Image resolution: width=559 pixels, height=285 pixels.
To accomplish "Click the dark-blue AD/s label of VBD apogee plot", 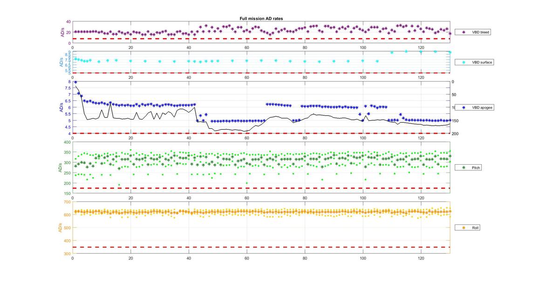I will 62,107.
